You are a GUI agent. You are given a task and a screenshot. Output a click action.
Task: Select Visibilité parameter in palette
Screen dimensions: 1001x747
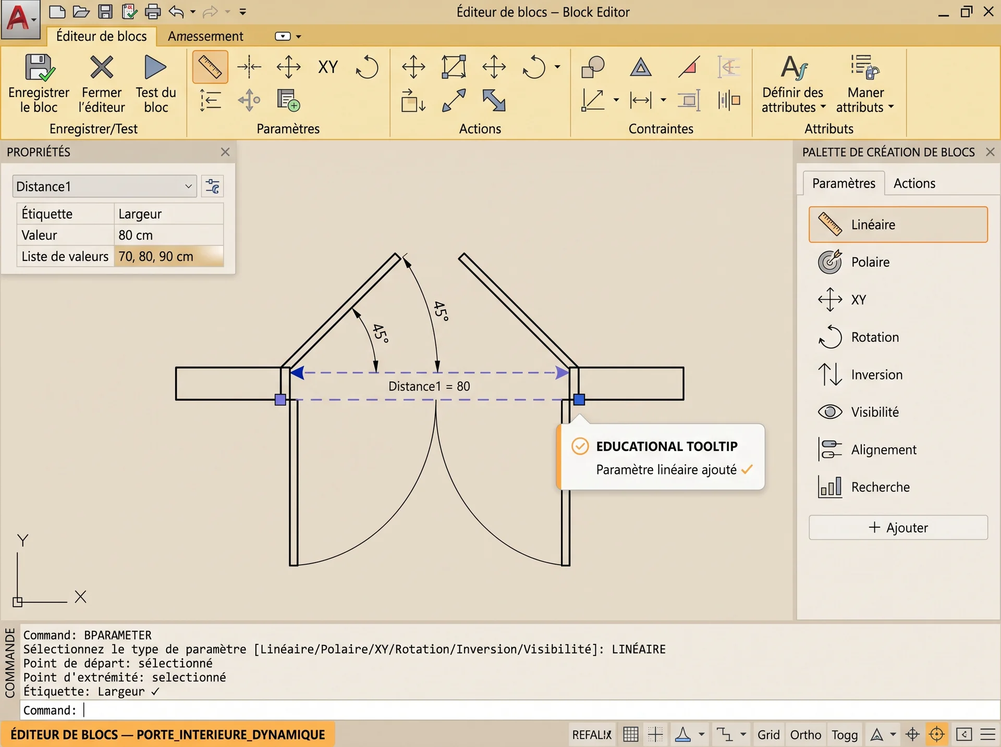[898, 412]
